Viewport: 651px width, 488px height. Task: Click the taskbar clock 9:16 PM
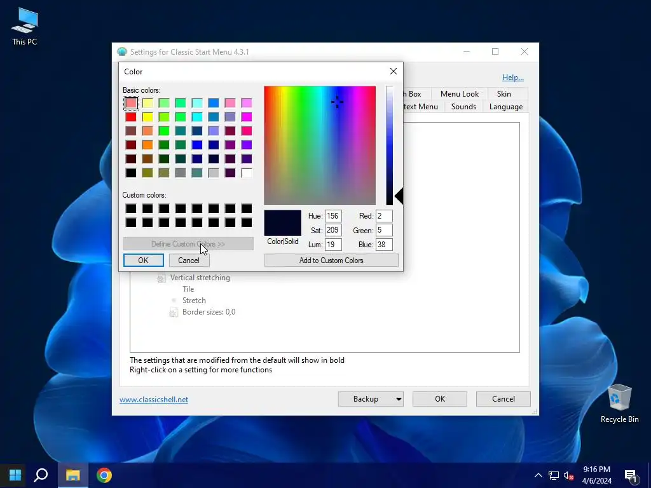[x=596, y=470]
